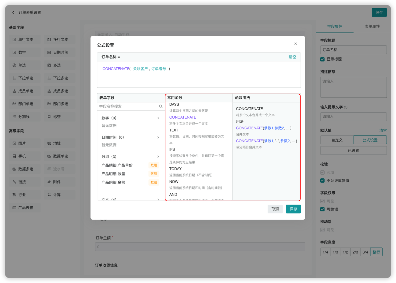Select the 计算 calculation field
Image resolution: width=396 pixels, height=283 pixels.
[x=59, y=194]
